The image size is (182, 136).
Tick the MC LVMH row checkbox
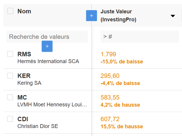click(10, 97)
